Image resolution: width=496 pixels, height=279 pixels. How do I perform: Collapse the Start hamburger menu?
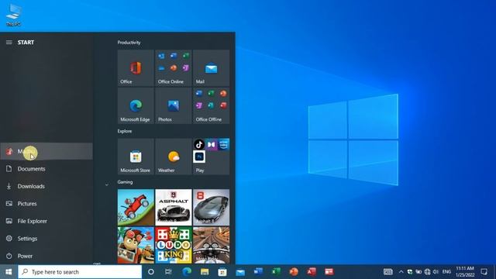tap(9, 43)
